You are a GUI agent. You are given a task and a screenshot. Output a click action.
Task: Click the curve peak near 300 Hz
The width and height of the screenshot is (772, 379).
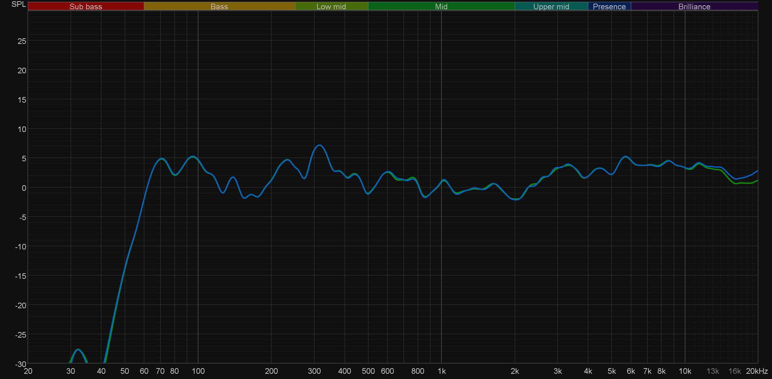[320, 145]
